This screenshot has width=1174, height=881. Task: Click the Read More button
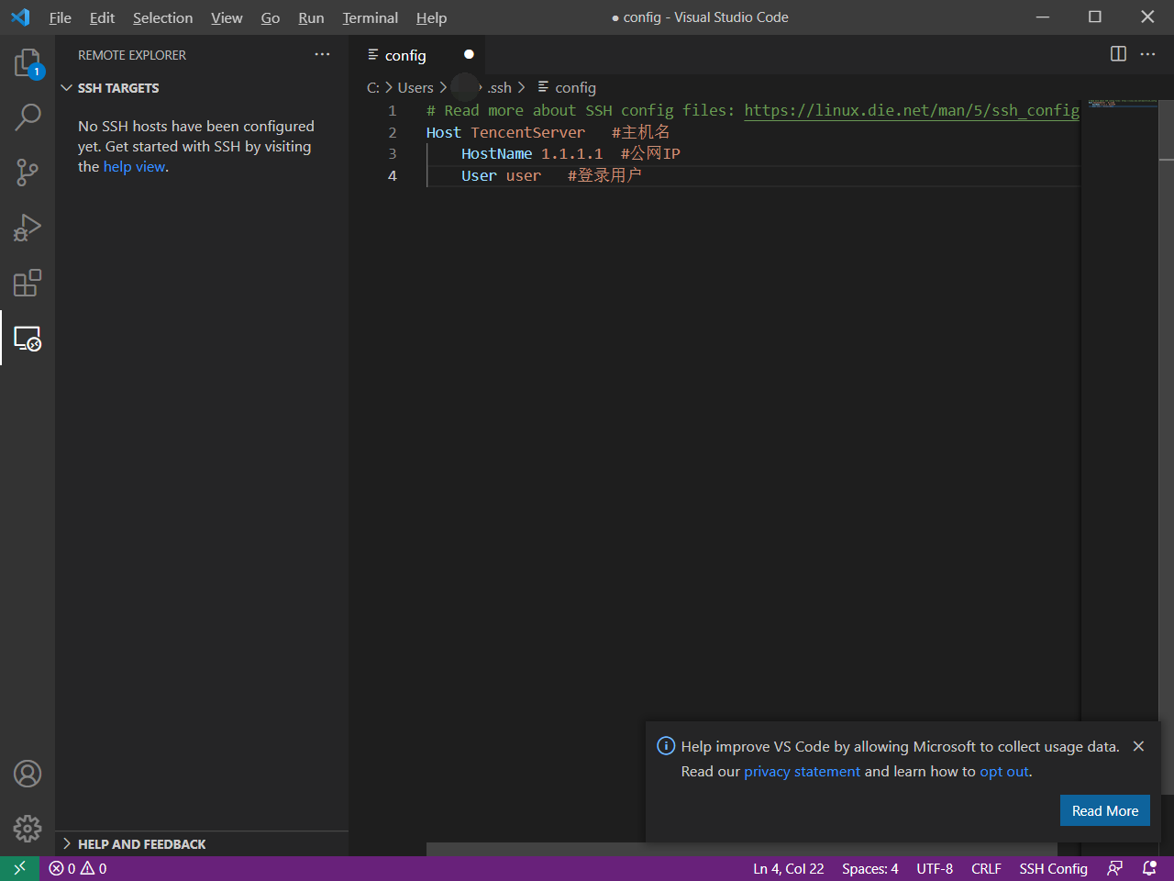[1105, 810]
